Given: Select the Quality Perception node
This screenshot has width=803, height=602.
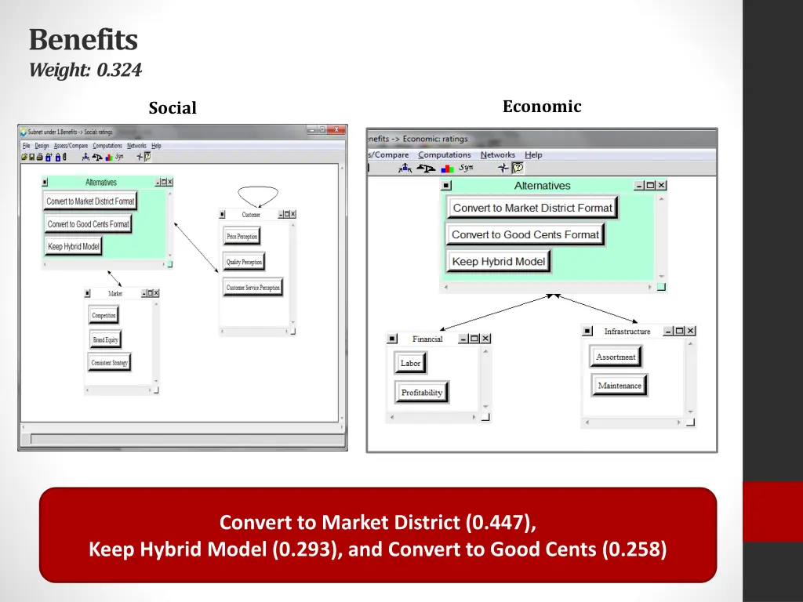Looking at the screenshot, I should click(x=244, y=262).
